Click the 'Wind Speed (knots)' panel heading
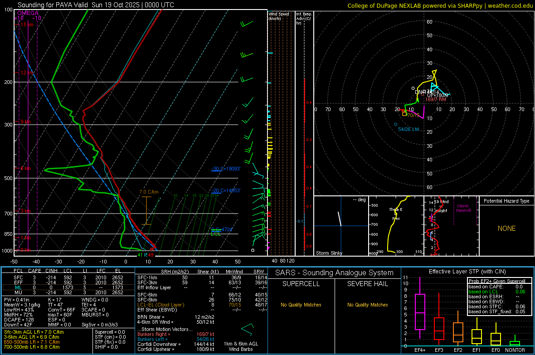 tap(279, 16)
